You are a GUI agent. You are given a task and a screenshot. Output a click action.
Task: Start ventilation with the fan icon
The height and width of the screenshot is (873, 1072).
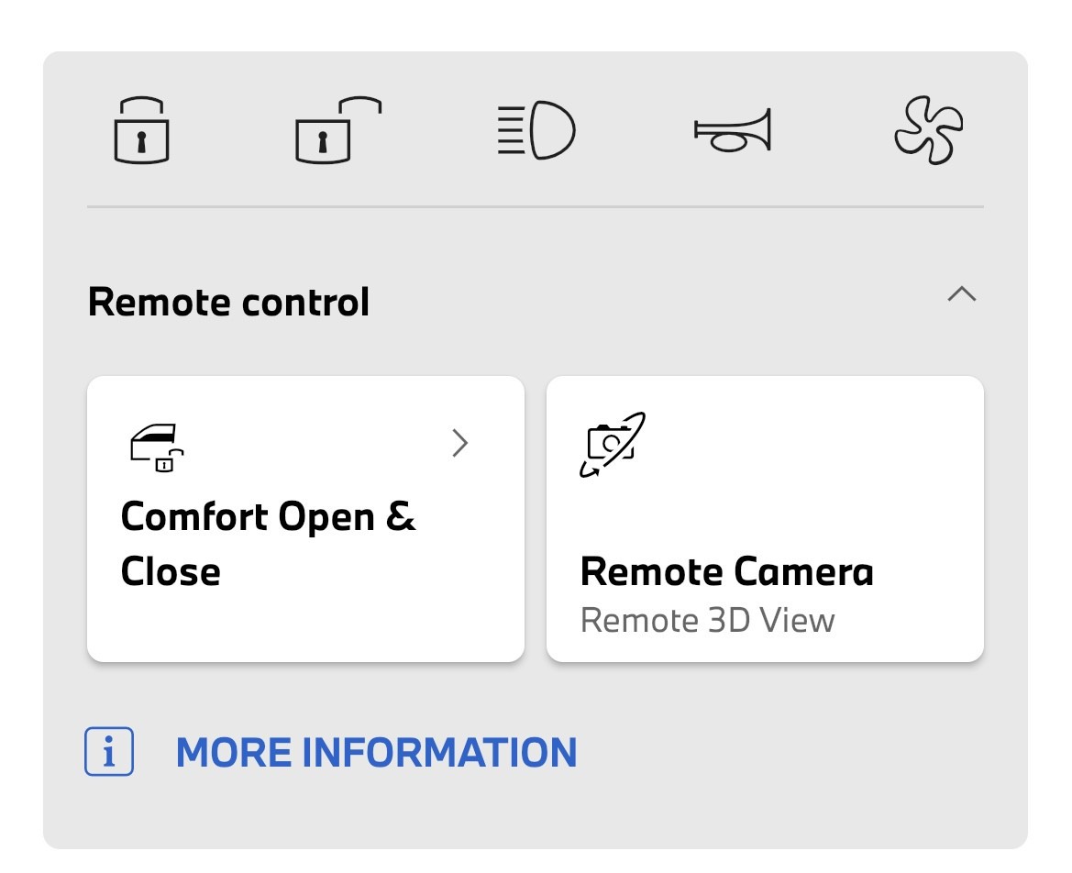coord(928,130)
